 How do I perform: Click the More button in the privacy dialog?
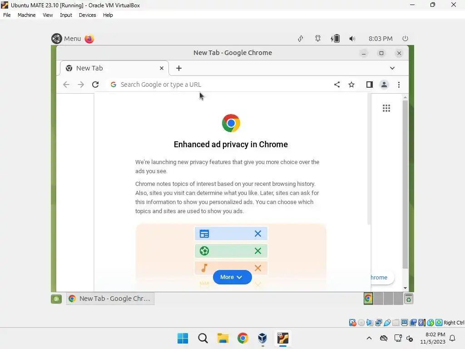[x=232, y=277]
